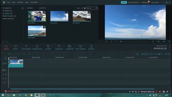Open the Split Screen tab
The width and height of the screenshot is (172, 97).
(80, 47)
